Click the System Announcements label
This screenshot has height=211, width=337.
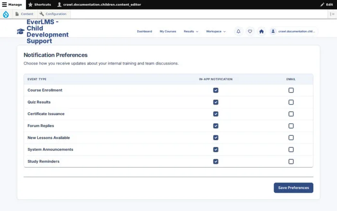(50, 149)
